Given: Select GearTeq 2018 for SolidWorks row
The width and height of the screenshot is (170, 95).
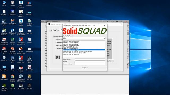Looking at the screenshot, I should point(84,46).
